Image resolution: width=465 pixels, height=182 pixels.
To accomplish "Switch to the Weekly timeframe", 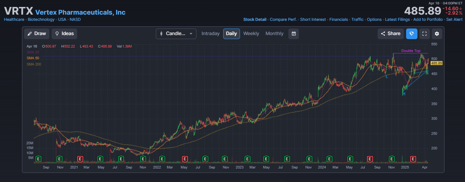I will pyautogui.click(x=251, y=34).
